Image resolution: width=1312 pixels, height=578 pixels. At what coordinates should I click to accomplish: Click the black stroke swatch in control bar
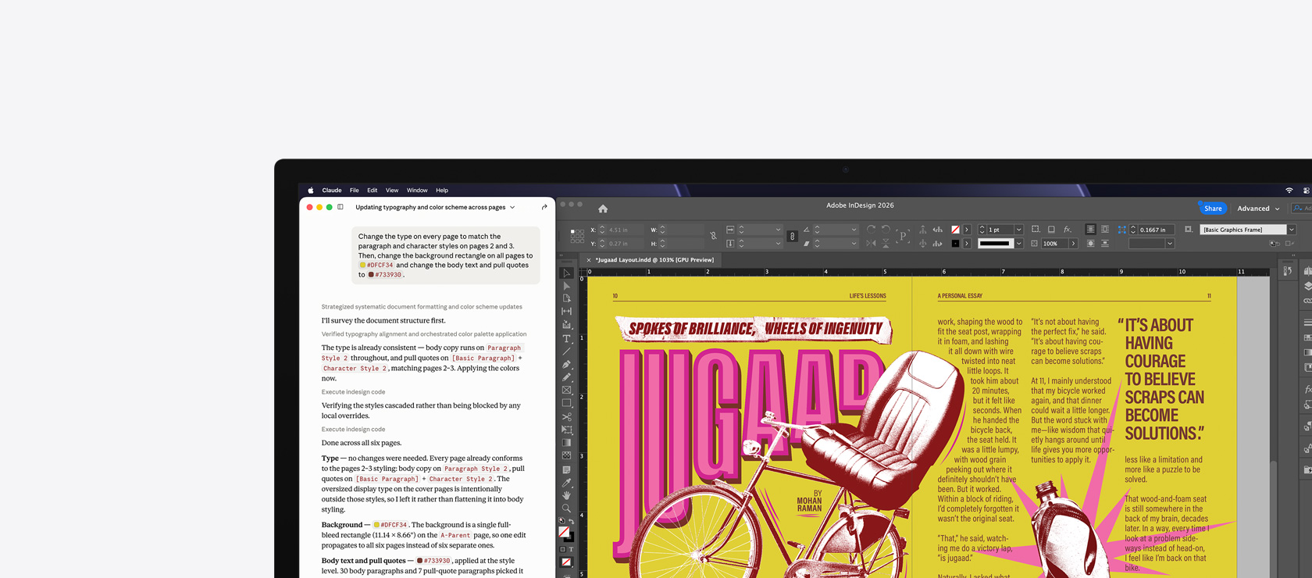(955, 244)
